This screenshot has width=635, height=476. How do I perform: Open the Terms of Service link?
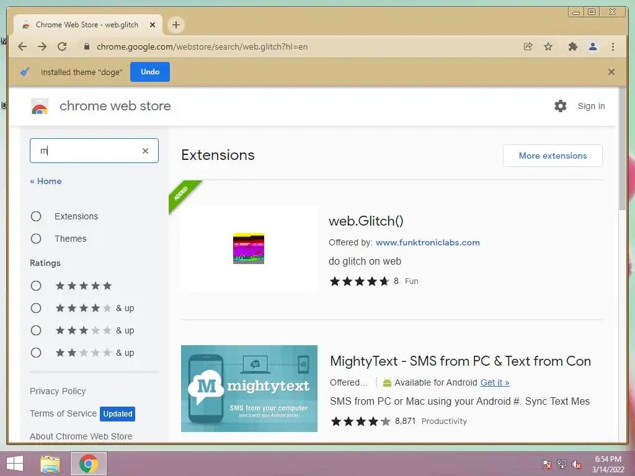pyautogui.click(x=63, y=413)
